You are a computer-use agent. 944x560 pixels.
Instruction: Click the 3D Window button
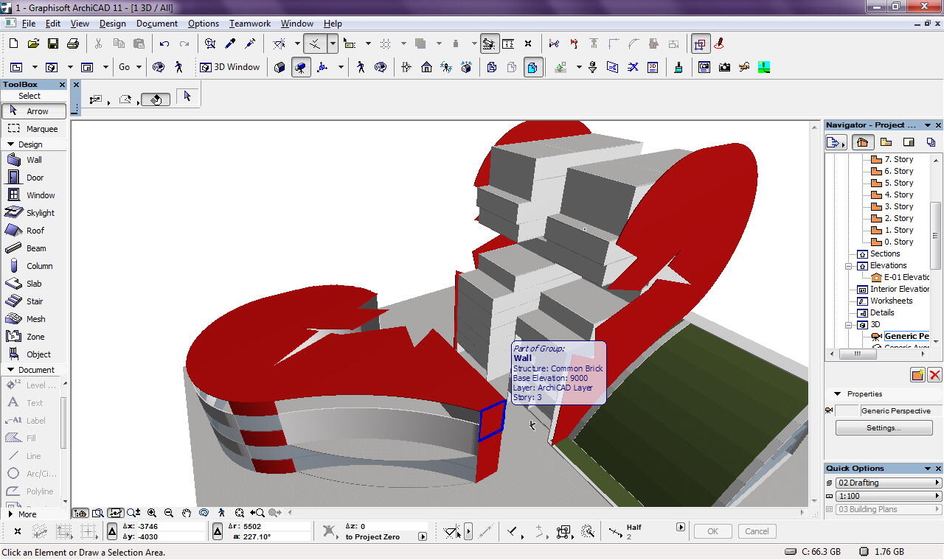click(230, 67)
